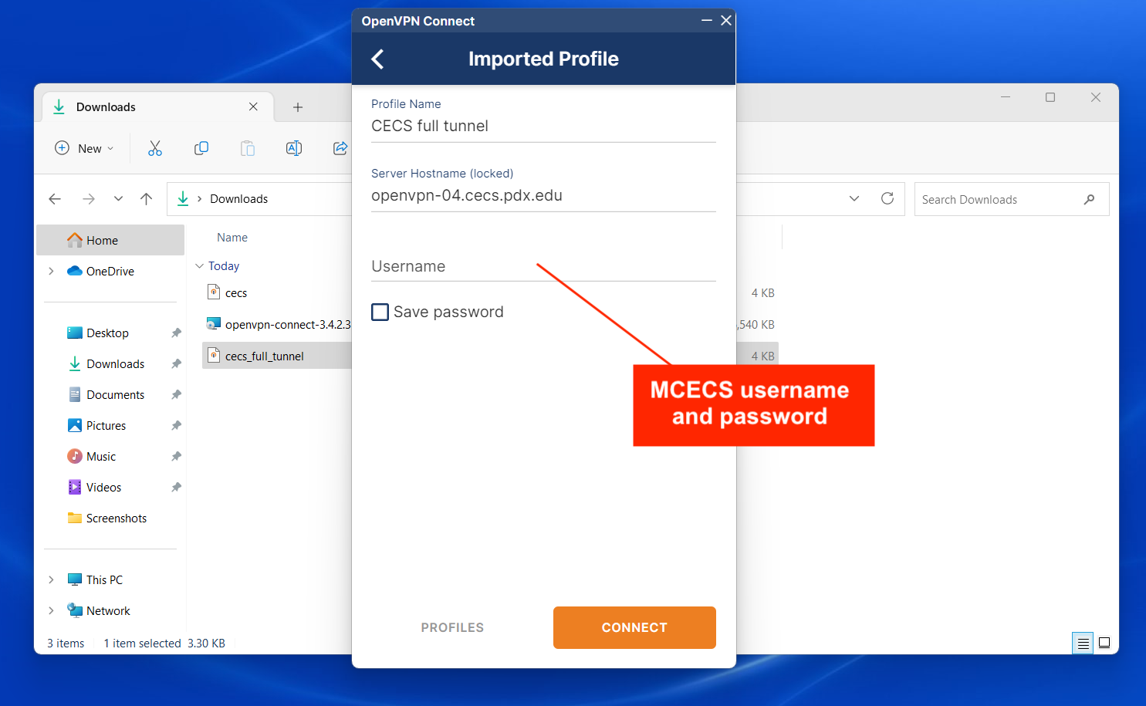Image resolution: width=1146 pixels, height=706 pixels.
Task: Click the Username input field
Action: (x=543, y=267)
